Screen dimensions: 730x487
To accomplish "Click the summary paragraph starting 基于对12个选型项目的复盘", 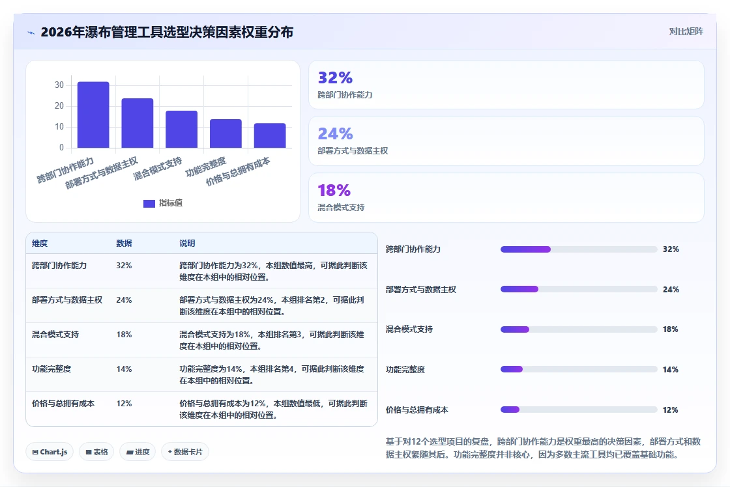I will 544,448.
